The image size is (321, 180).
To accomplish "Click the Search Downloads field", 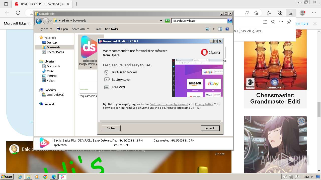I will 199,21.
